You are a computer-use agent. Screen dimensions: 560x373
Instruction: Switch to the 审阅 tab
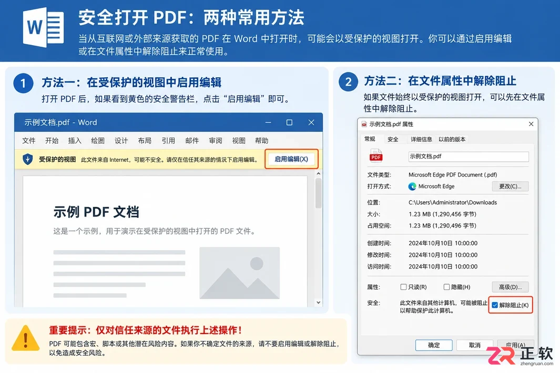coord(216,141)
